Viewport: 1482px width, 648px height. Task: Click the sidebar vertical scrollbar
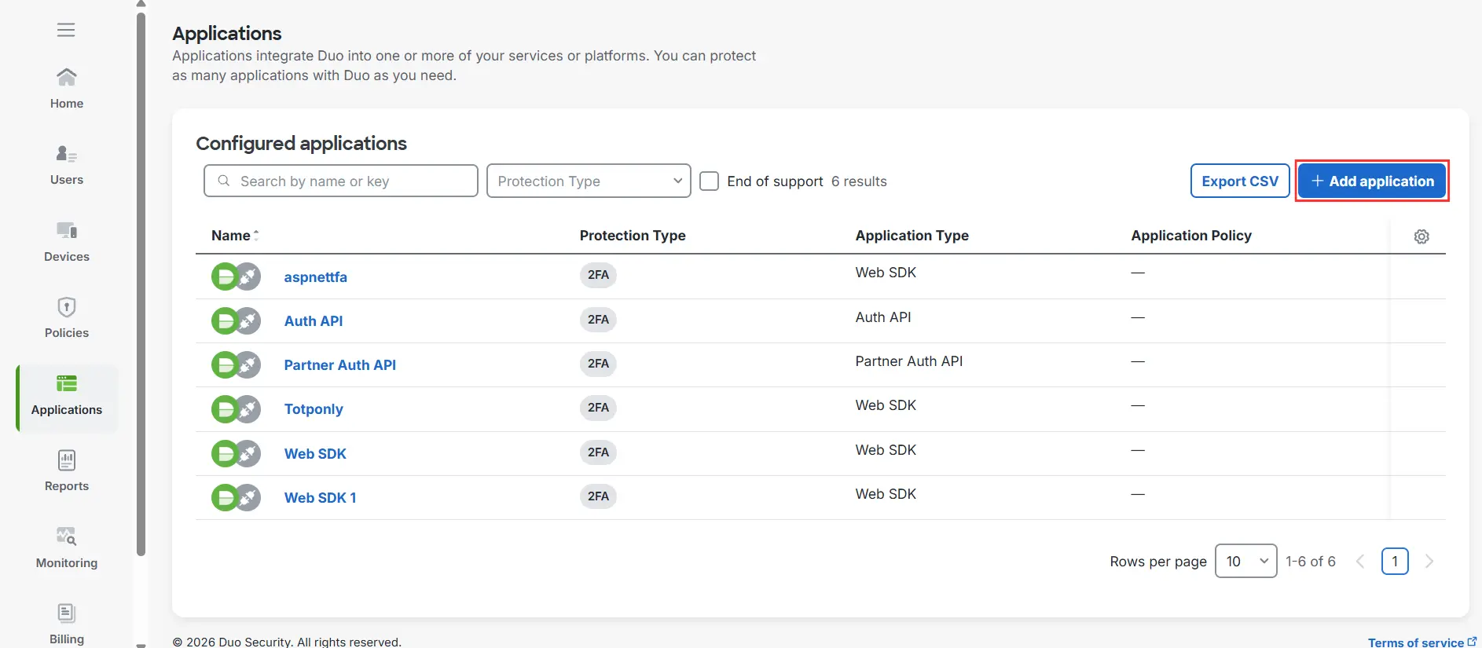pyautogui.click(x=141, y=283)
